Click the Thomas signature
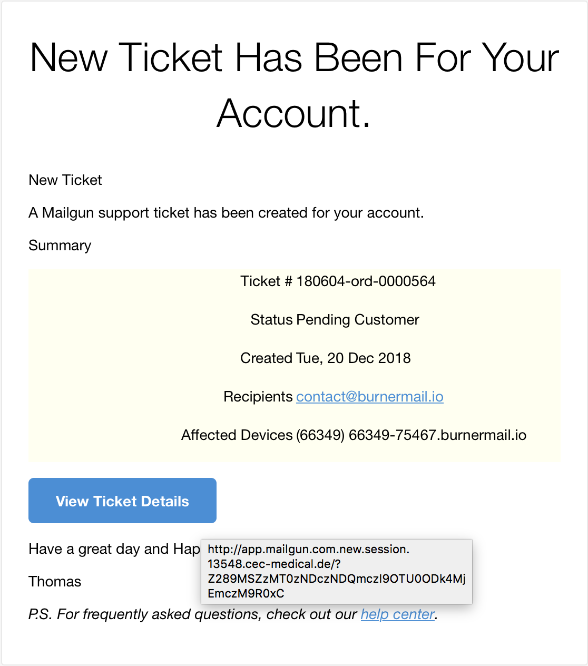Screen dimensions: 588x666 pyautogui.click(x=55, y=582)
